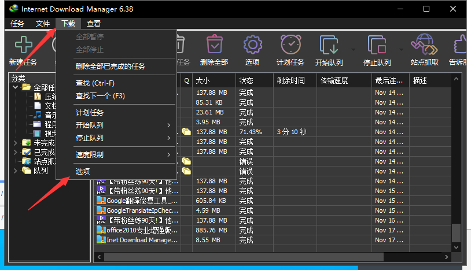Click the 计划任务 clock icon
The image size is (471, 270).
click(290, 45)
